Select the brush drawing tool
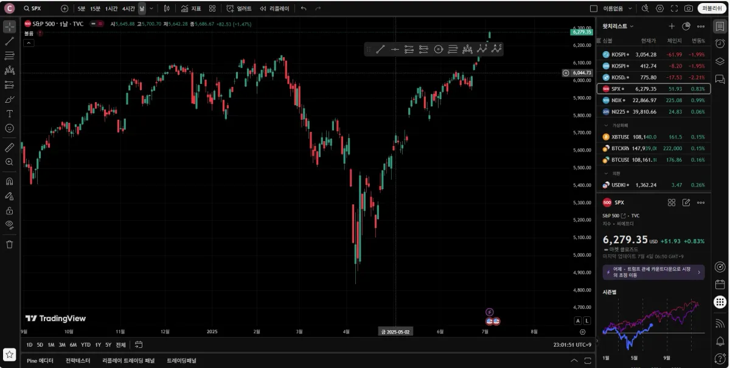The image size is (730, 368). tap(9, 100)
